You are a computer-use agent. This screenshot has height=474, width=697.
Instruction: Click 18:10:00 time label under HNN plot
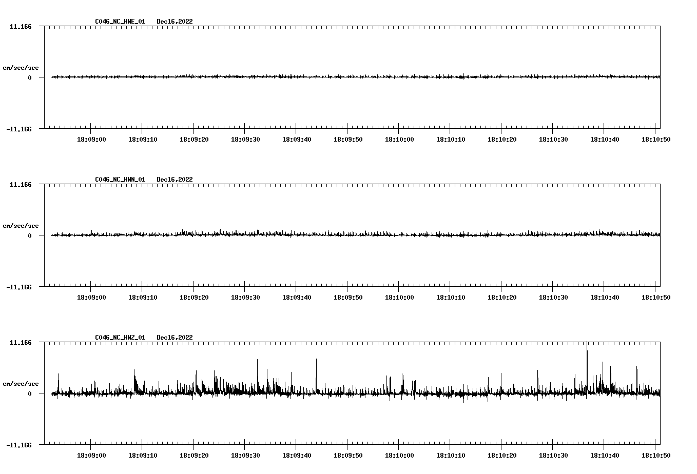point(399,297)
